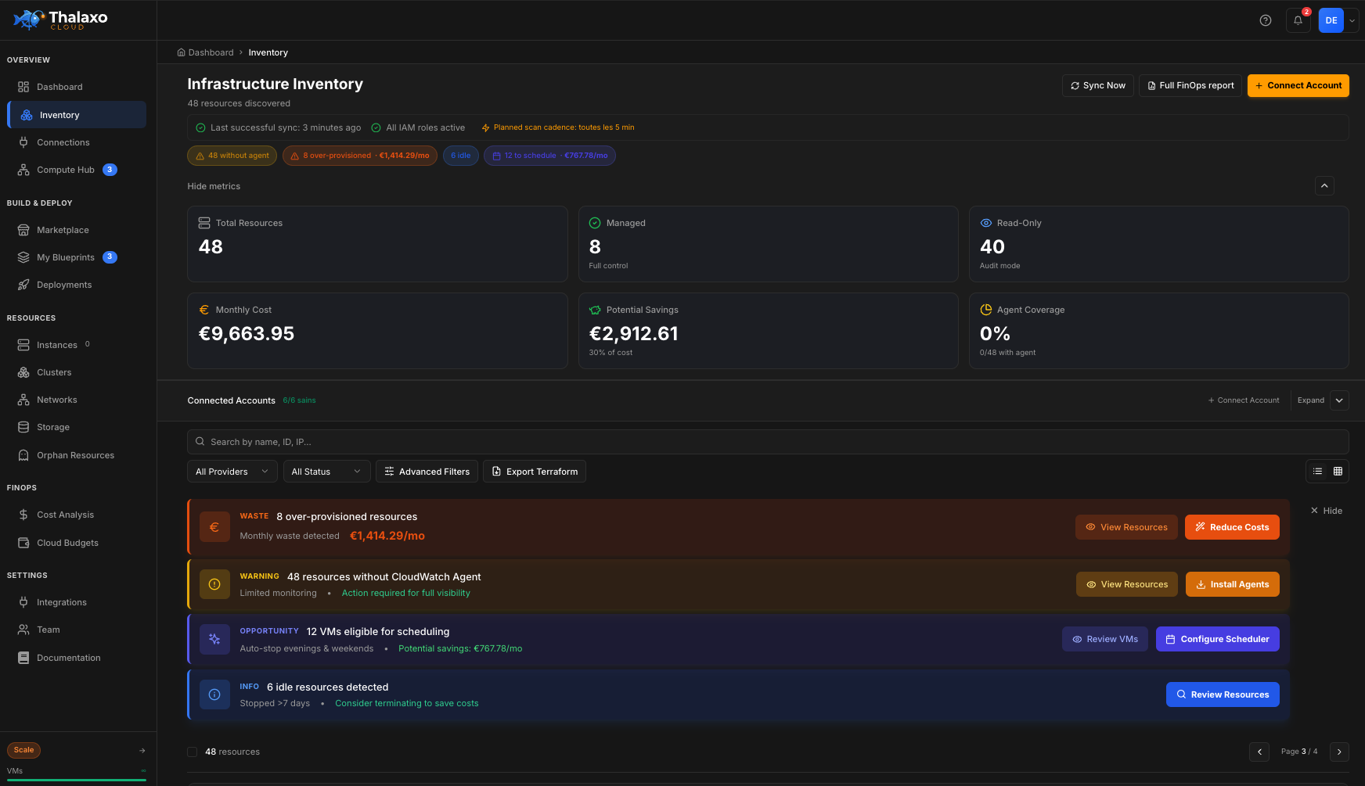Open the help question mark icon
This screenshot has height=786, width=1365.
pos(1266,20)
